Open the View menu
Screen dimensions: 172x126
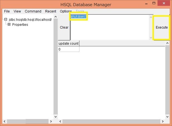click(17, 11)
